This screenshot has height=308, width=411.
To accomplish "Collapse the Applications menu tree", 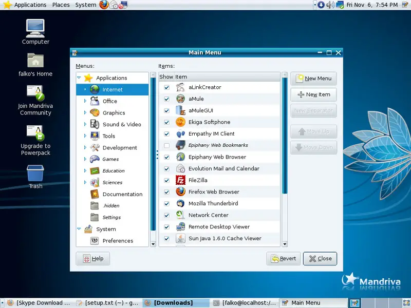I will coord(79,78).
